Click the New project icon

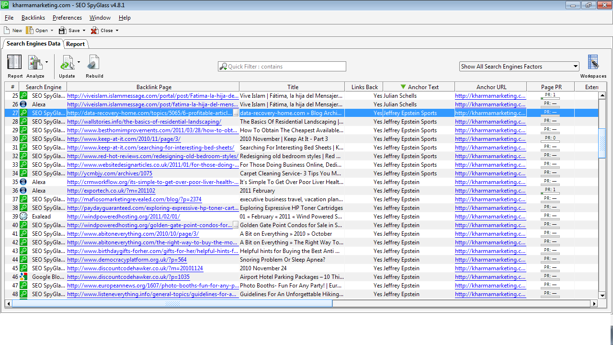(x=7, y=30)
